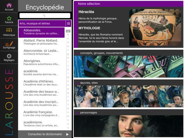This screenshot has width=184, height=138.
Task: Open the Abélard. Pierre Abélard entry
Action: pyautogui.click(x=42, y=42)
